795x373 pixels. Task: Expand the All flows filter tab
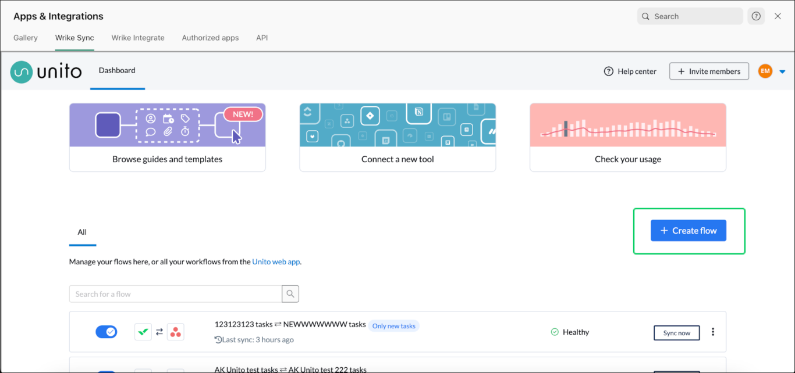(x=82, y=231)
